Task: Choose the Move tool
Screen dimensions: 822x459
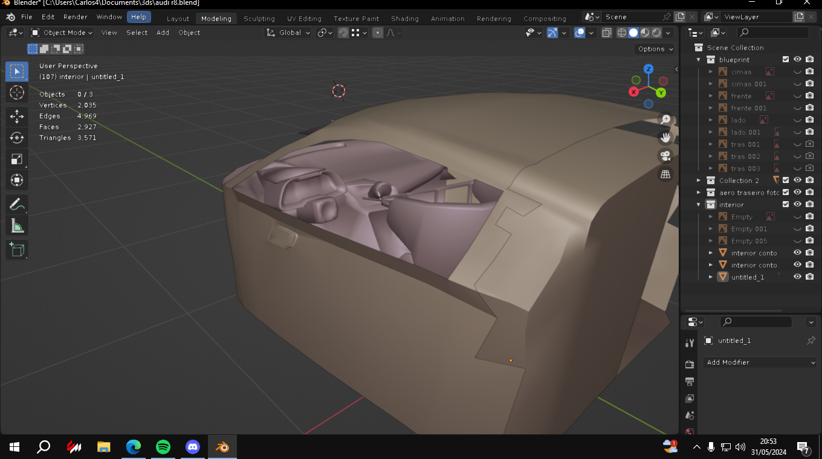Action: (17, 116)
